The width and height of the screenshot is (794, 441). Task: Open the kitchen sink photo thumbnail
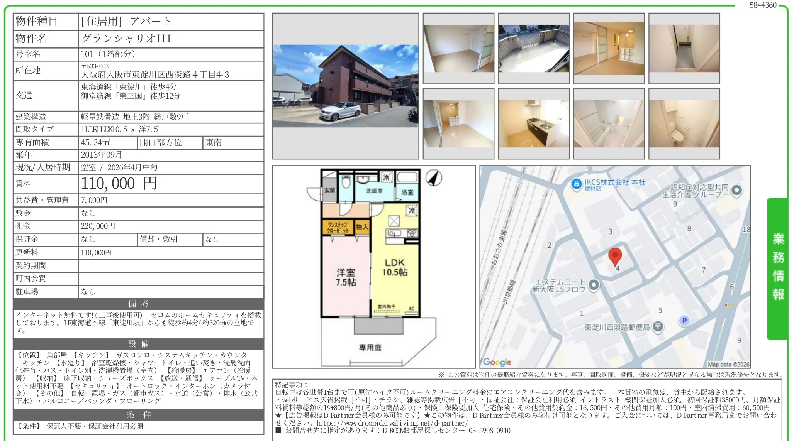coord(534,123)
